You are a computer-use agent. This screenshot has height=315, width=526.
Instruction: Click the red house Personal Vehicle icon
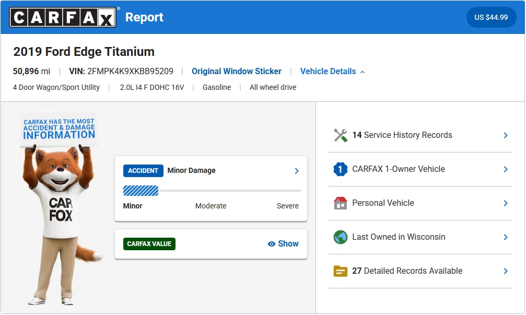click(340, 203)
